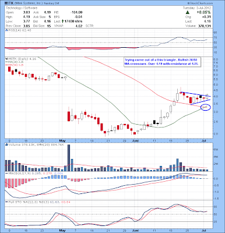
Task: Click the Bid Size value 15
Action: pyautogui.click(x=49, y=26)
